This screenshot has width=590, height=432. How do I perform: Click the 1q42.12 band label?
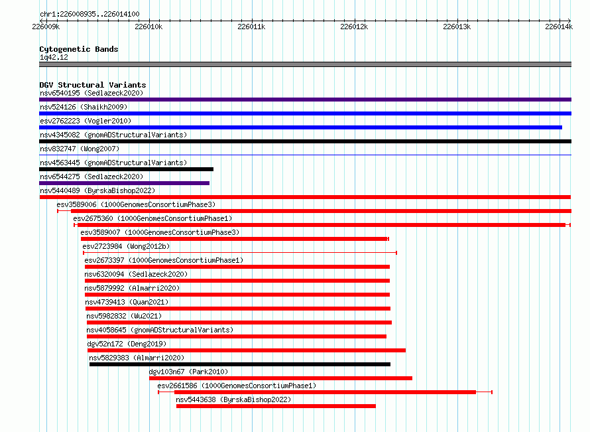coord(54,57)
